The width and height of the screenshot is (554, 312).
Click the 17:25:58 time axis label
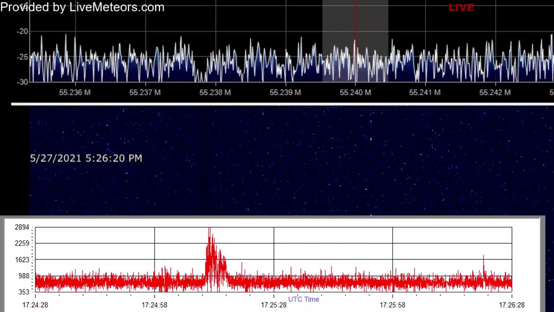[393, 305]
